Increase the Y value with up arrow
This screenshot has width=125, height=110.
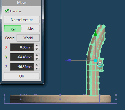tap(37, 55)
